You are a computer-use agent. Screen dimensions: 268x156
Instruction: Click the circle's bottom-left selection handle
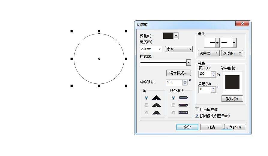[x=72, y=85]
